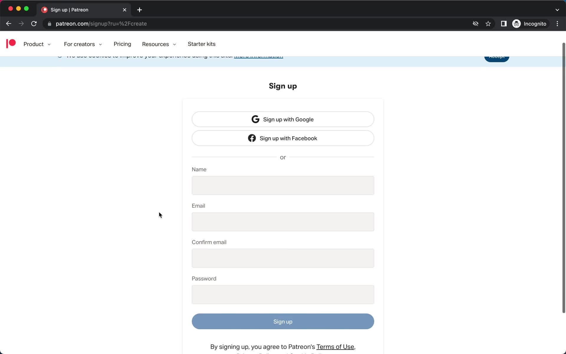Click the macOS green maximize button

coord(26,9)
